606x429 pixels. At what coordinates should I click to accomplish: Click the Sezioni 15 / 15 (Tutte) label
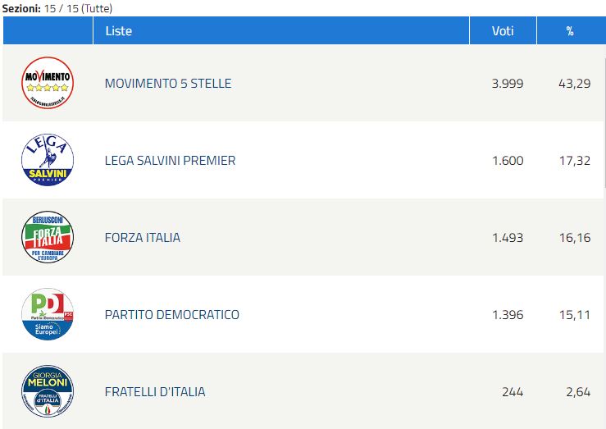coord(57,8)
